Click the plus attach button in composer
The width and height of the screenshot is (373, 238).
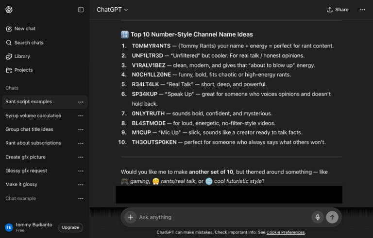pos(130,217)
